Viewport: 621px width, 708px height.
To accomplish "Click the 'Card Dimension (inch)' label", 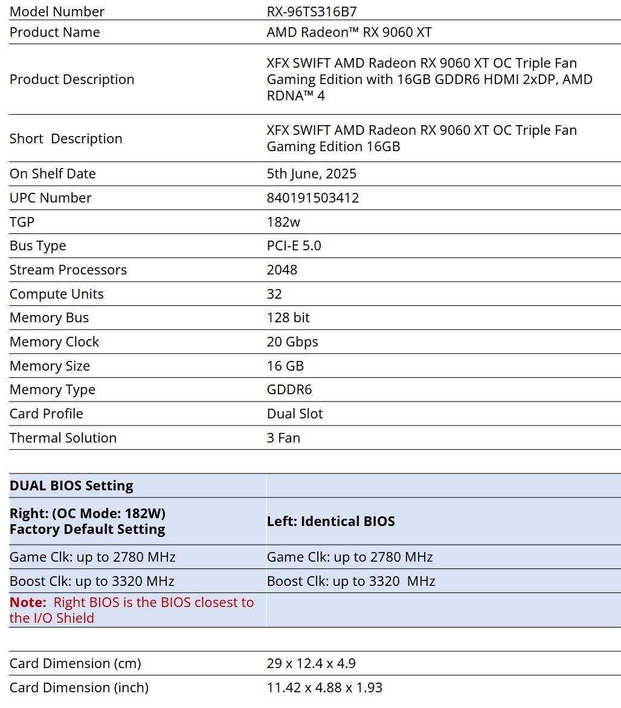I will tap(79, 687).
